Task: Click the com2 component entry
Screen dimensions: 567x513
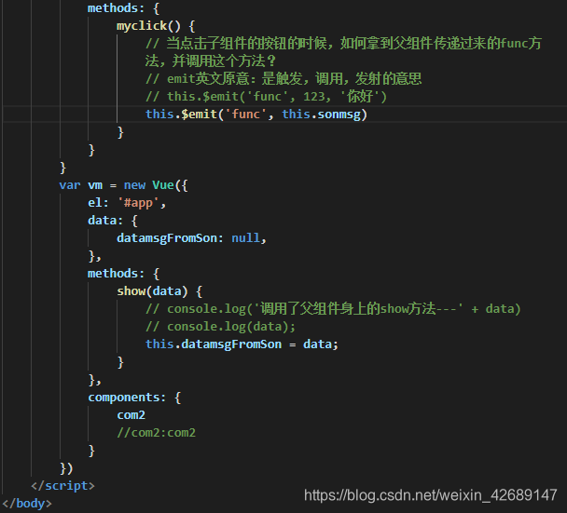Action: click(131, 415)
